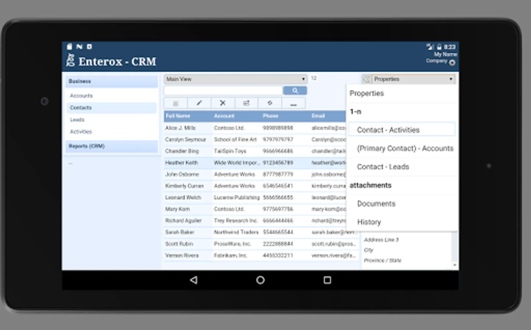Open Leads in the sidebar
Image resolution: width=531 pixels, height=330 pixels.
[x=77, y=120]
